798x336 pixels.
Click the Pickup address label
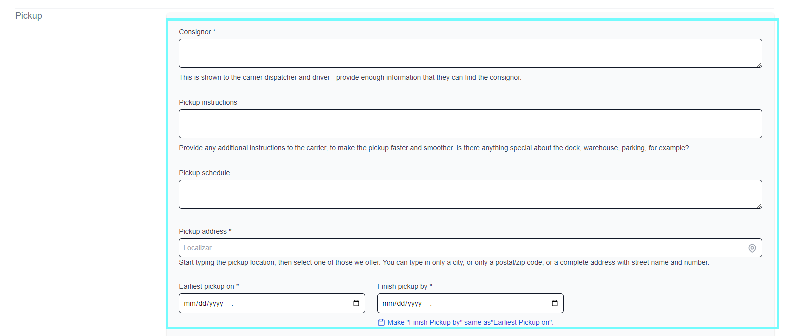pyautogui.click(x=205, y=231)
